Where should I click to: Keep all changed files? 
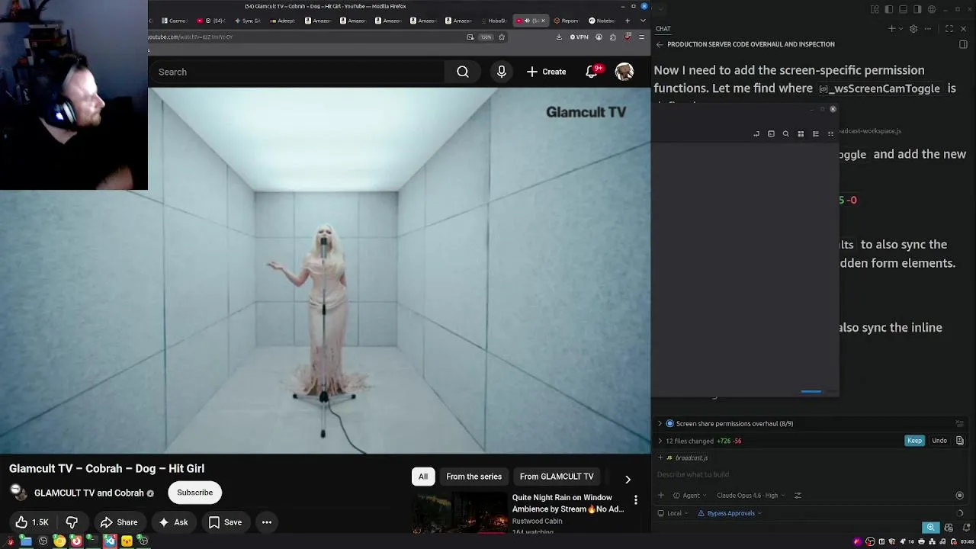tap(914, 441)
